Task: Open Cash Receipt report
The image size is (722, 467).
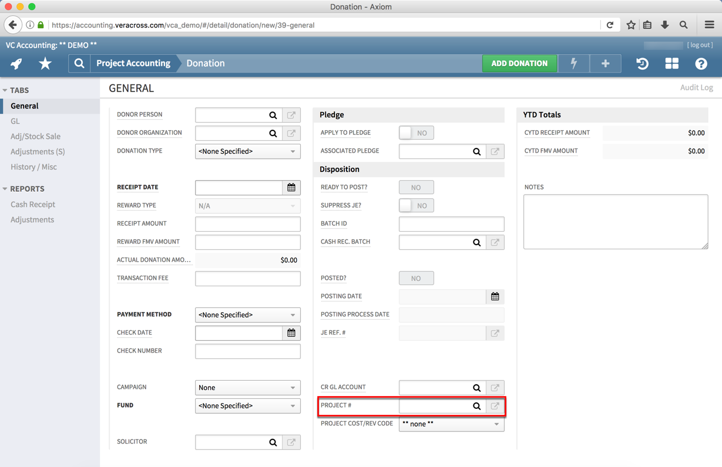Action: tap(33, 205)
